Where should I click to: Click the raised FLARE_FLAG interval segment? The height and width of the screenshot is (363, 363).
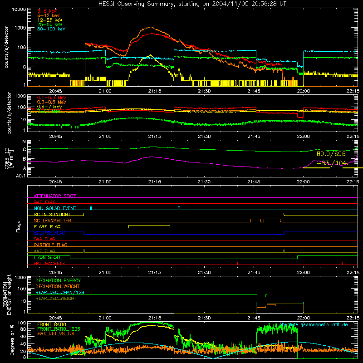tap(149, 225)
